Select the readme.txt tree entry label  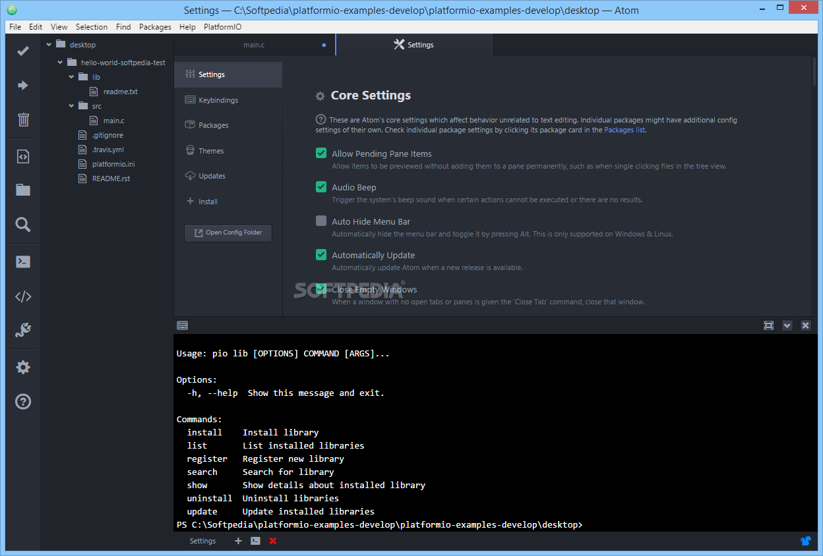(x=121, y=92)
